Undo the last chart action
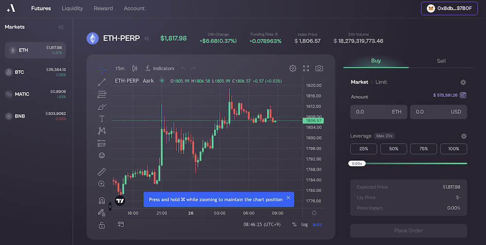Viewport: 486px width, 245px height. 184,68
